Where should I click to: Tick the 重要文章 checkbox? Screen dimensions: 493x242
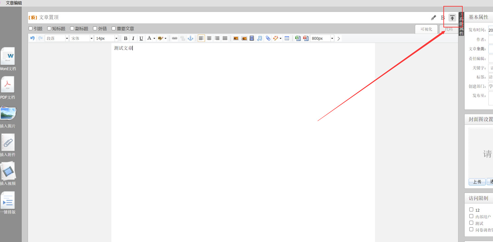tap(114, 29)
